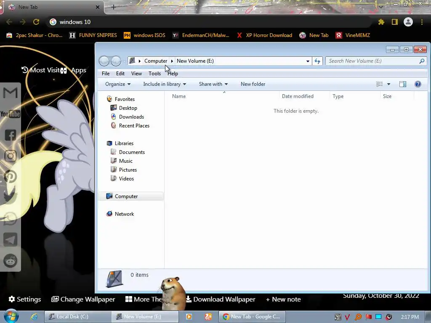Click the Explorer Forward navigation arrow
431x323 pixels.
[x=116, y=61]
